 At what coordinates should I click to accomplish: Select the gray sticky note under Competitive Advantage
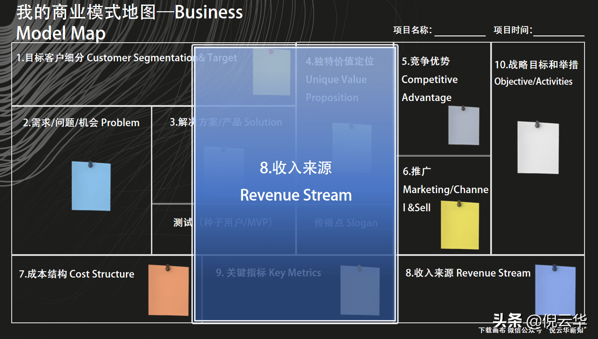pyautogui.click(x=464, y=125)
